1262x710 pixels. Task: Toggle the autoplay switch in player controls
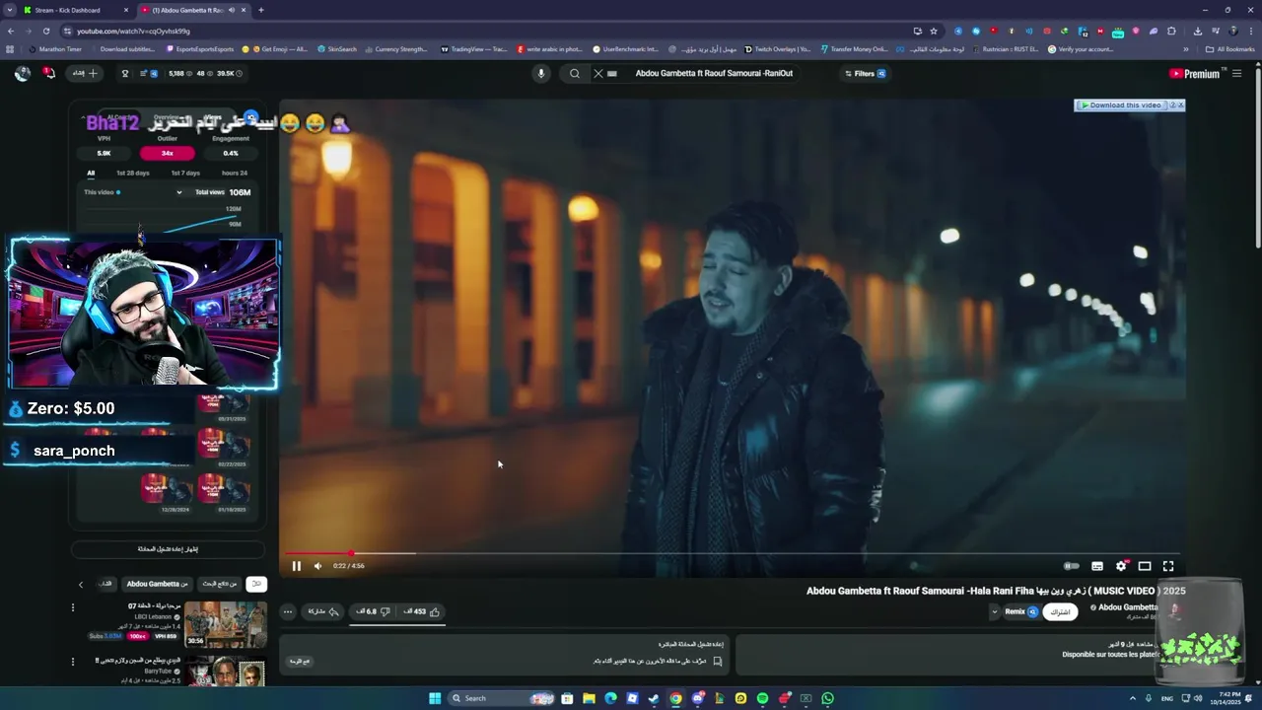[1071, 566]
